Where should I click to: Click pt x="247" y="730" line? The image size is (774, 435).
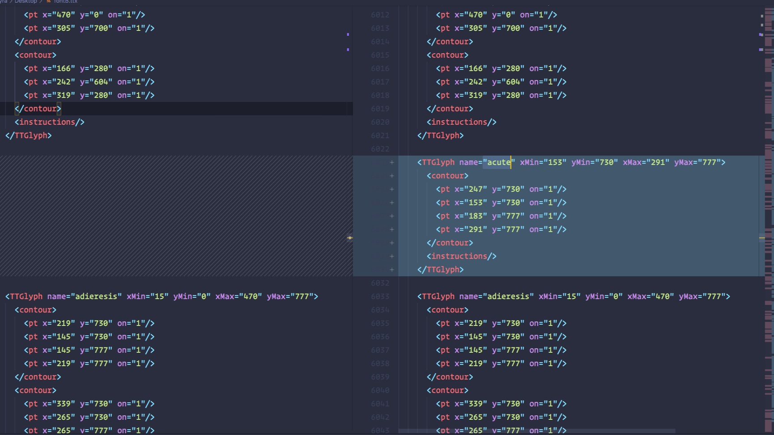501,189
